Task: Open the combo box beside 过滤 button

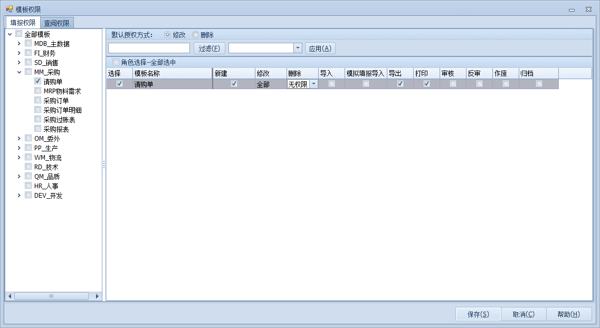Action: coord(298,48)
